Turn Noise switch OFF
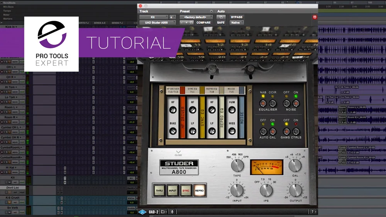This screenshot has height=217, width=386. pyautogui.click(x=286, y=103)
